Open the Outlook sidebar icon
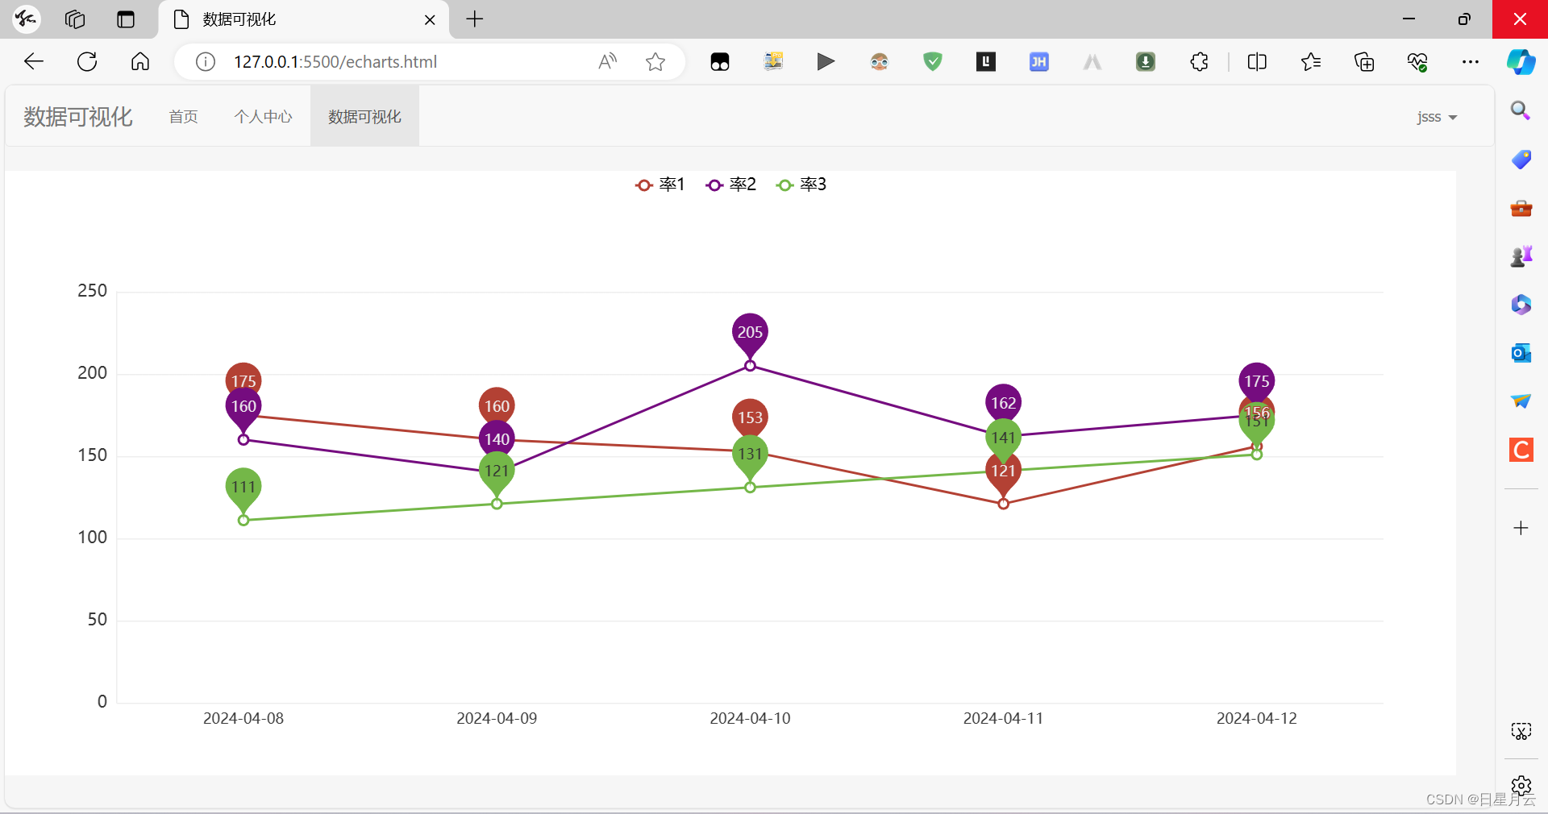The width and height of the screenshot is (1548, 814). tap(1521, 353)
